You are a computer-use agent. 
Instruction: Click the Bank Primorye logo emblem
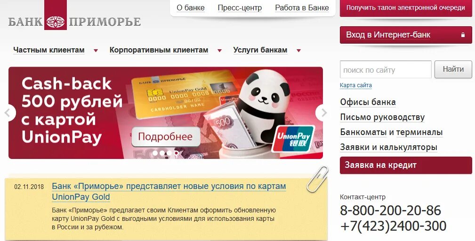click(56, 22)
